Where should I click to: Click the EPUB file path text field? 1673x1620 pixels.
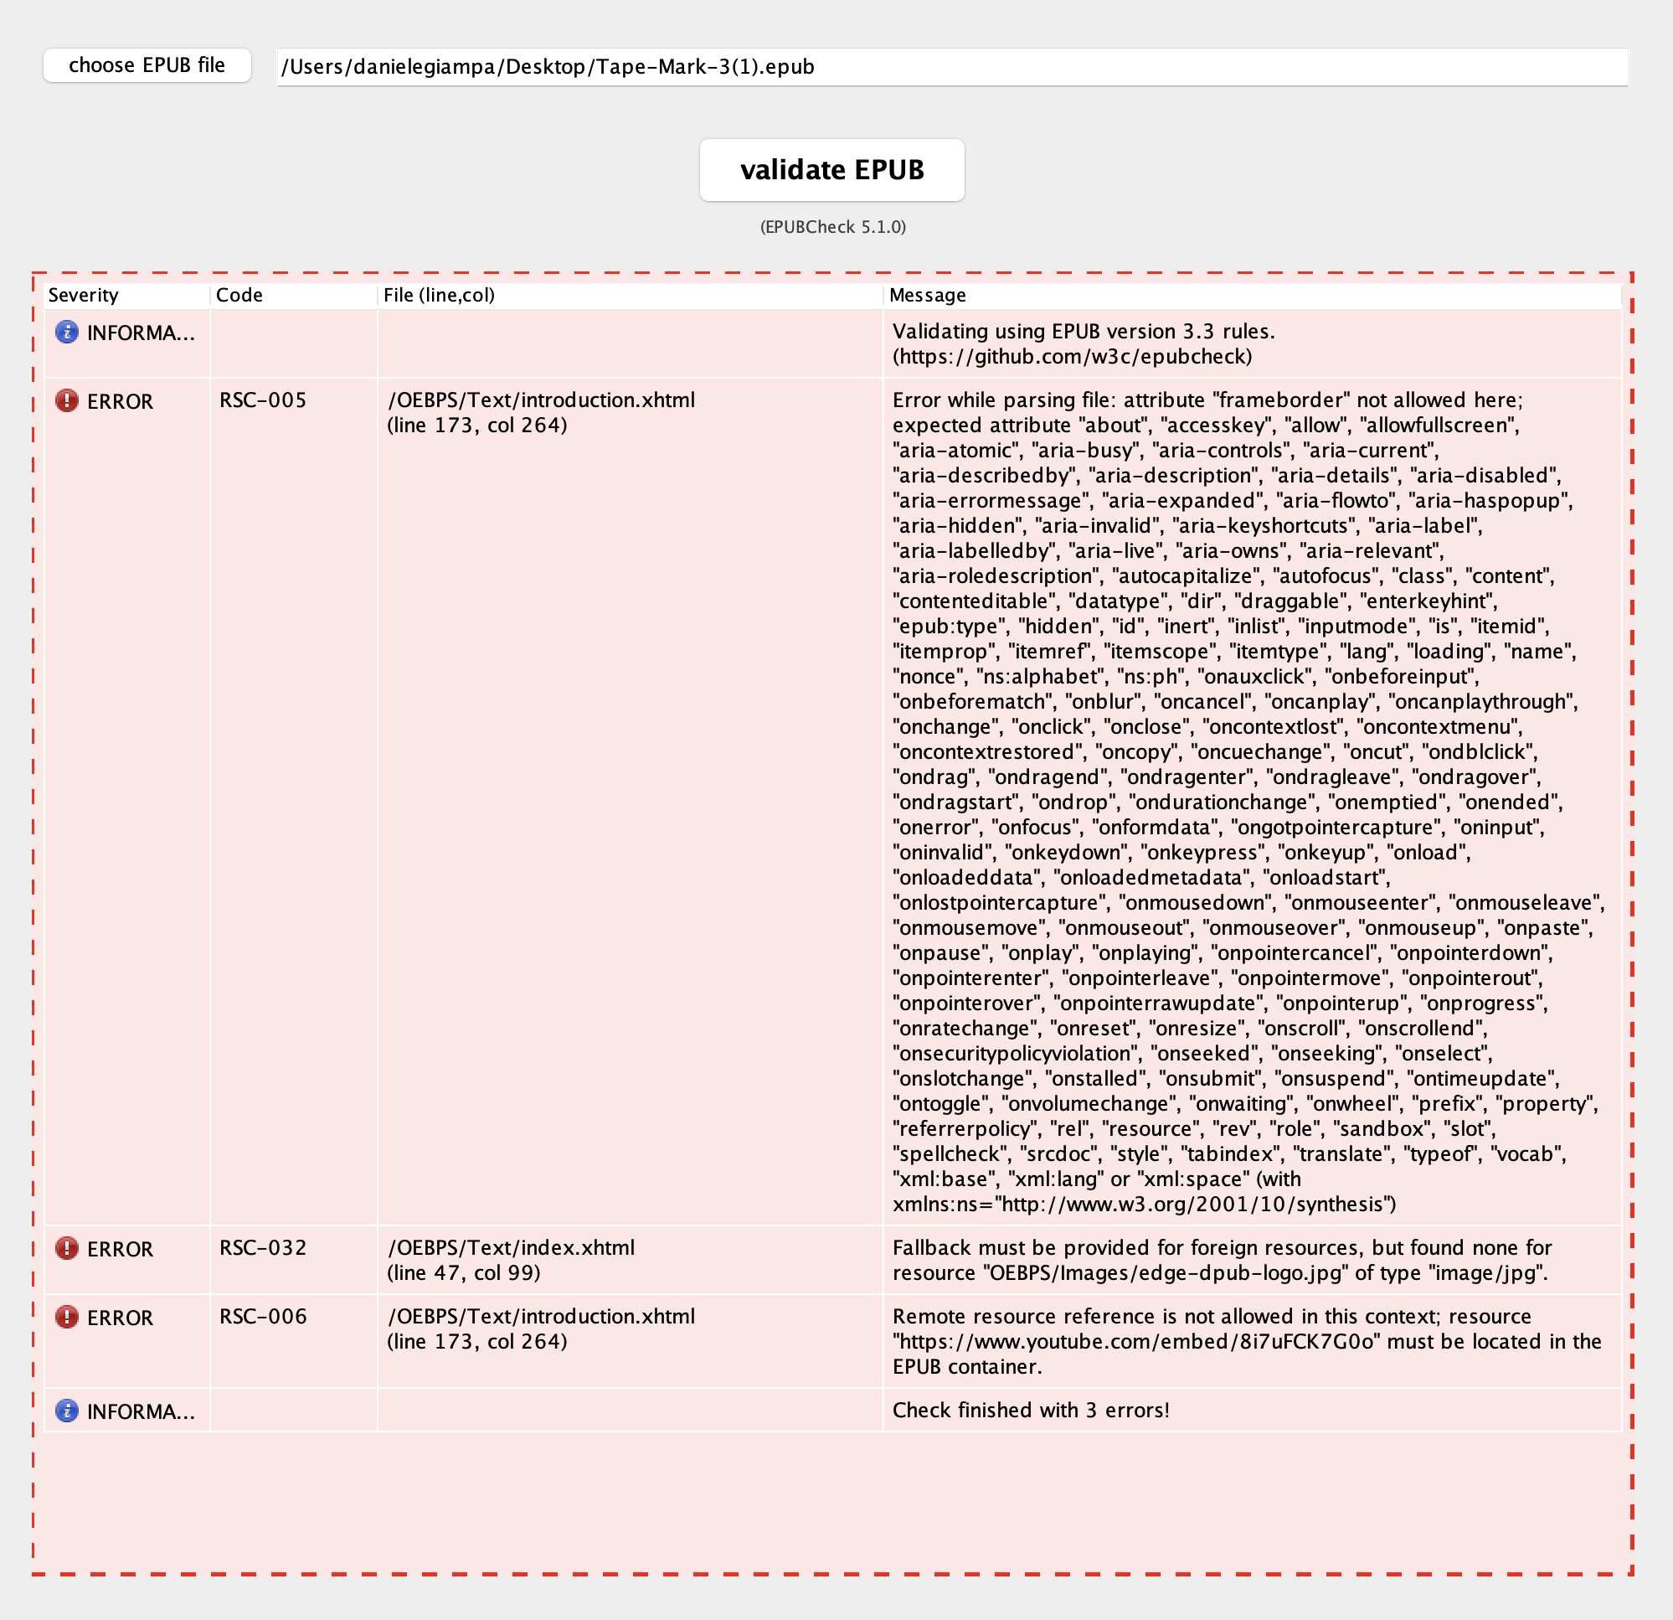(x=952, y=67)
